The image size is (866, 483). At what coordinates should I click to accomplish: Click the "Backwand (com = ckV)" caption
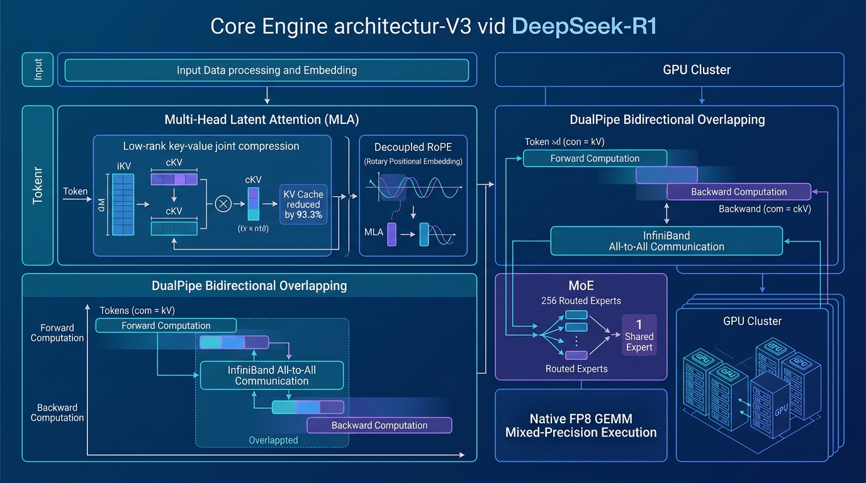click(765, 209)
